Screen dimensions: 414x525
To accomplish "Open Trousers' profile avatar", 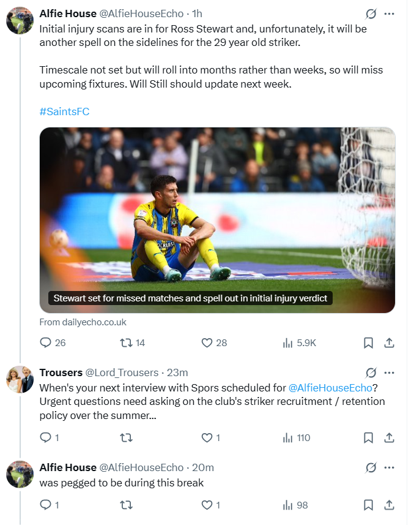I will [19, 381].
